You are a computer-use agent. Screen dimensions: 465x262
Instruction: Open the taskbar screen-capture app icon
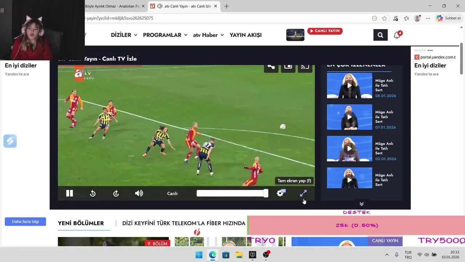point(252,255)
